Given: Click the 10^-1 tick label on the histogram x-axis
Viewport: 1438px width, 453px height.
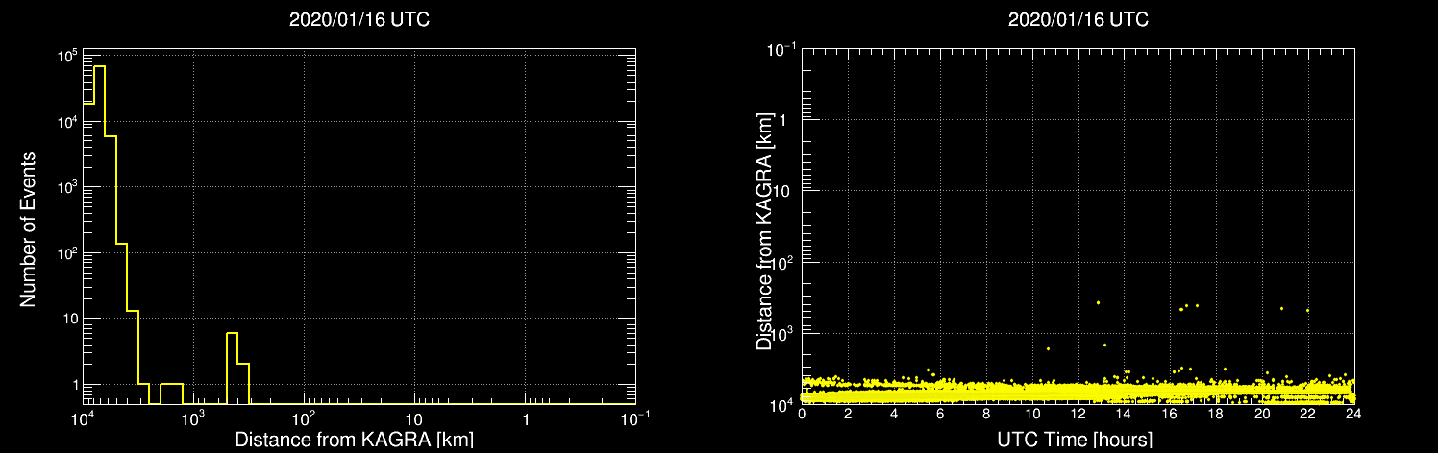Looking at the screenshot, I should click(x=635, y=418).
